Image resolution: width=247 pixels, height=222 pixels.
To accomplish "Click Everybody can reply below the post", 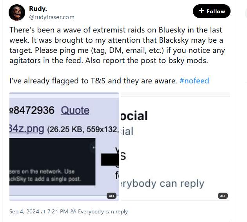I will coord(103,211).
